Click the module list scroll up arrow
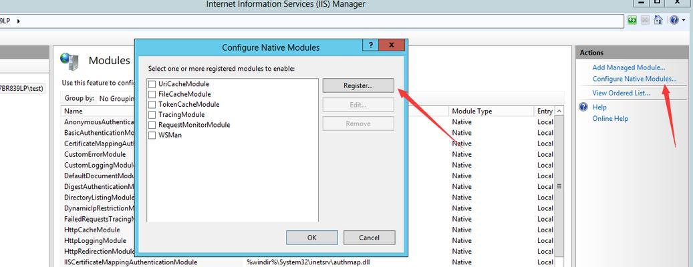The height and width of the screenshot is (267, 693). click(559, 111)
